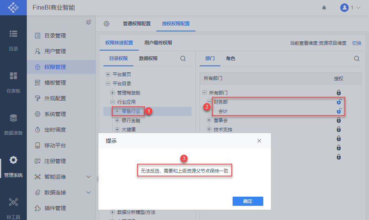Viewport: 369px width, 220px height.
Task: Switch to the 普通权限配置 tab
Action: [x=137, y=24]
